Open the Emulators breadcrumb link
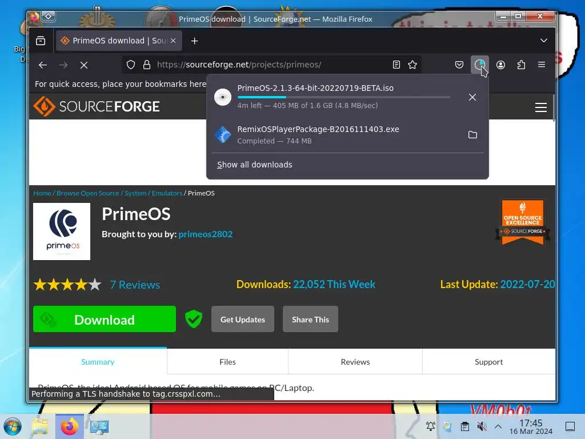 click(x=167, y=193)
